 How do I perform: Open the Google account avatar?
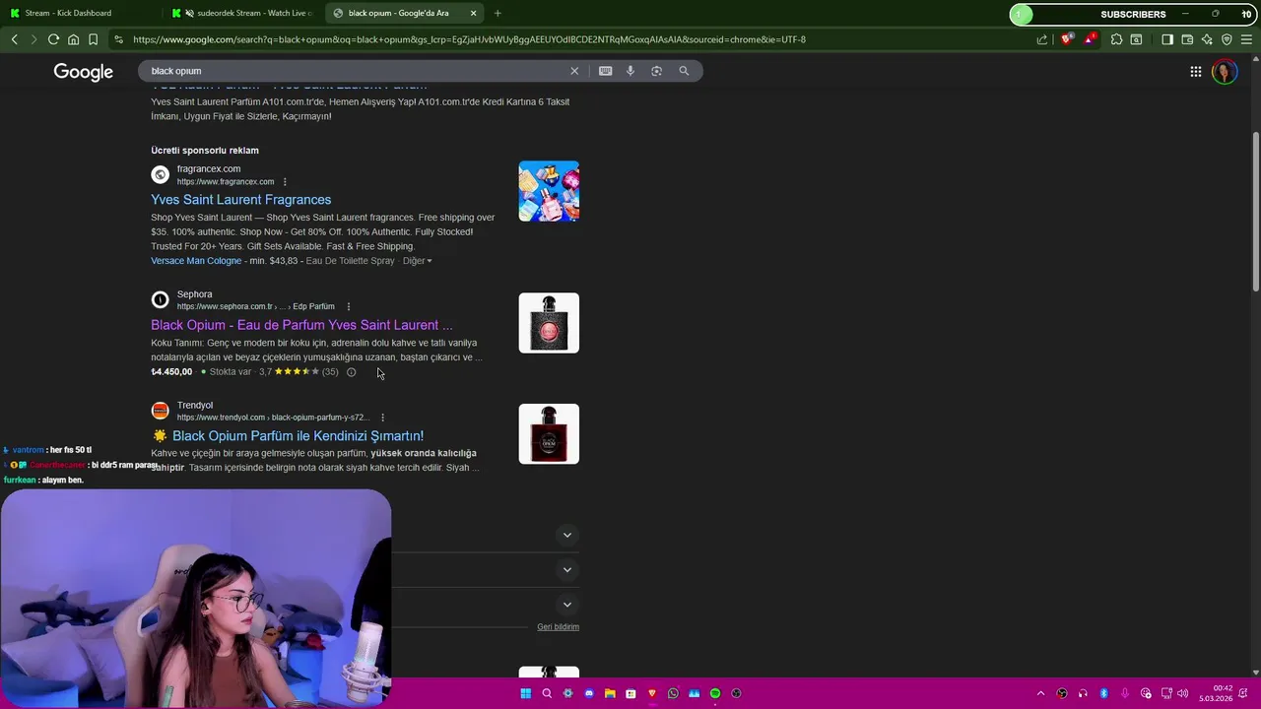(1225, 72)
